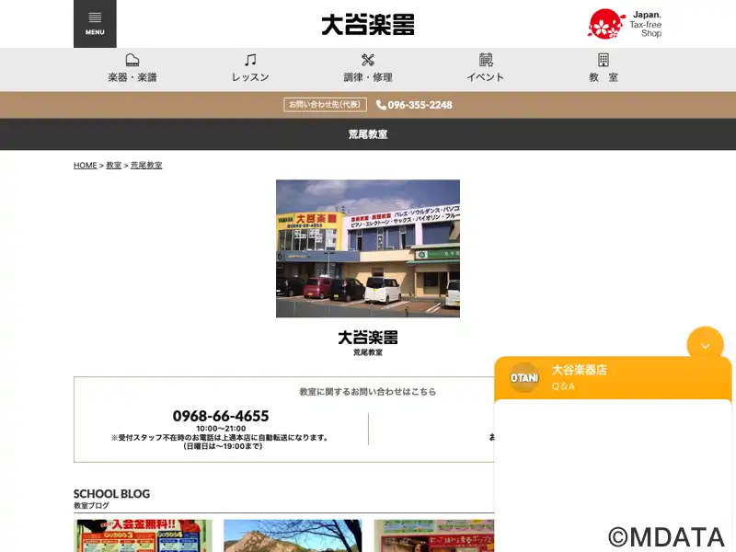Click the 荒尾教室 breadcrumb link
Viewport: 736px width, 552px height.
(146, 166)
